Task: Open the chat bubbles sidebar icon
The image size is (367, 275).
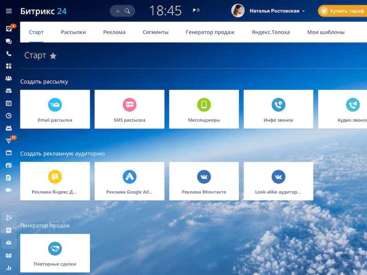Action: pyautogui.click(x=9, y=41)
